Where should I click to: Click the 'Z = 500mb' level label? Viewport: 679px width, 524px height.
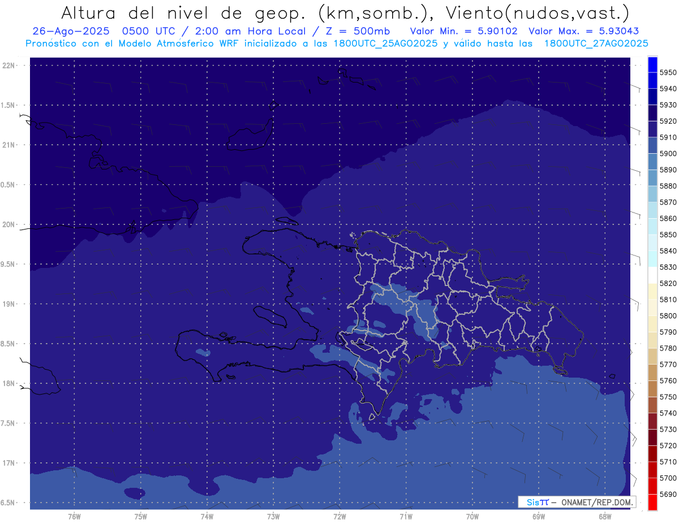(357, 32)
